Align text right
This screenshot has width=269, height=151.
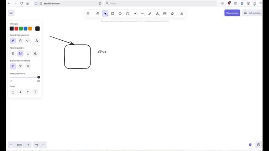(x=28, y=66)
